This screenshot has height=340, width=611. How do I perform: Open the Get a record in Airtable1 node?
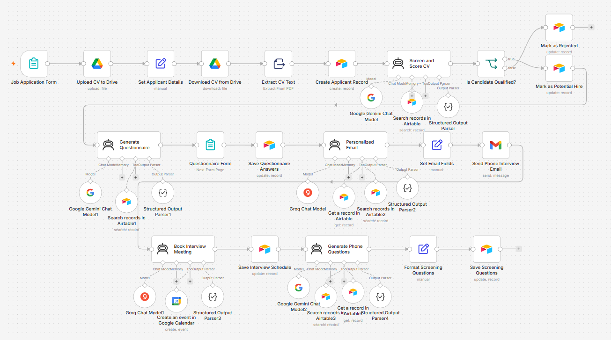click(x=353, y=292)
